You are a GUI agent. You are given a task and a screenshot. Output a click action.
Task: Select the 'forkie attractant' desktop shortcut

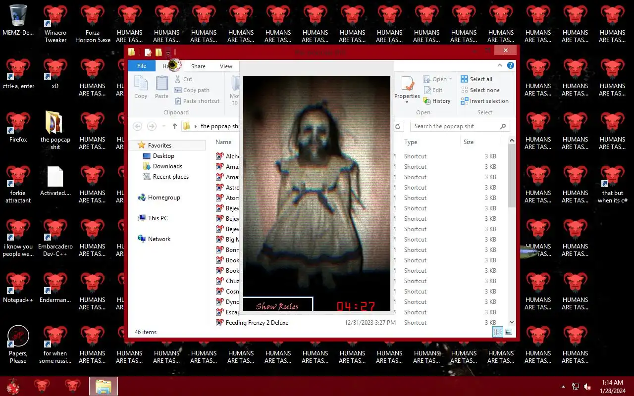[x=18, y=184]
